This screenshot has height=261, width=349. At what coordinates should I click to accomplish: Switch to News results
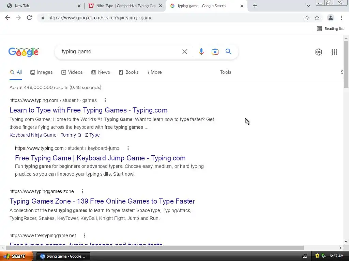(101, 72)
